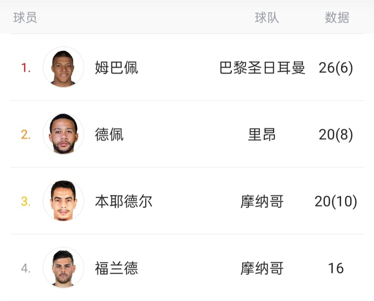Viewport: 374px width, 301px height.
Task: Open 福兰德 player avatar
Action: click(x=63, y=267)
